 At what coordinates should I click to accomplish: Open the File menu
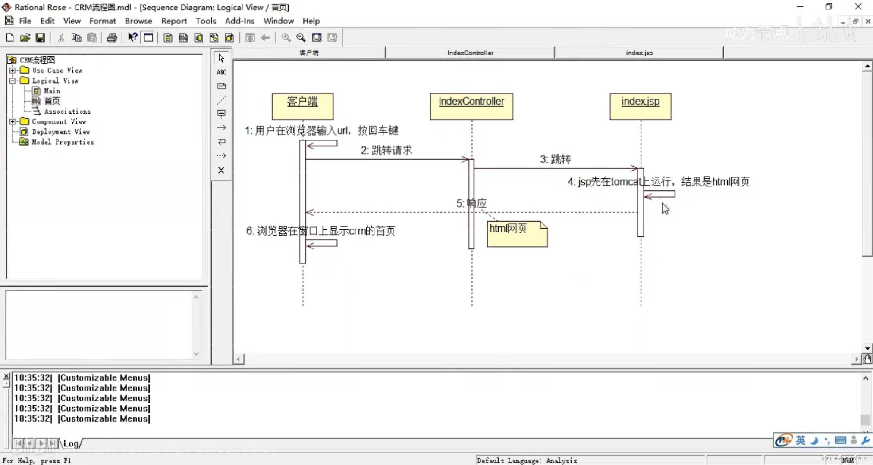coord(25,21)
